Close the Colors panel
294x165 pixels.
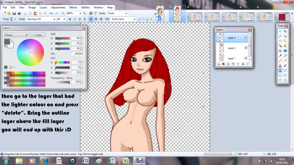pos(84,28)
